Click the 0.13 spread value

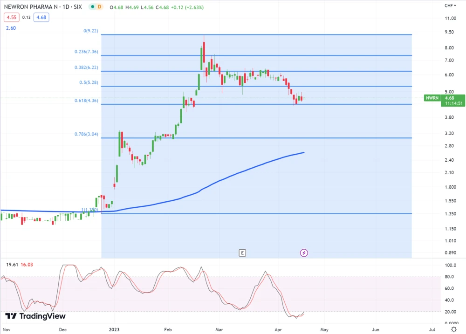coord(27,18)
